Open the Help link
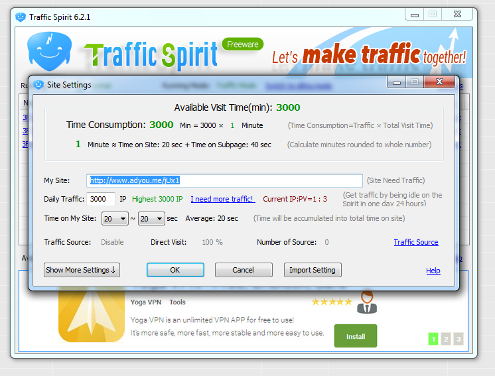Screen dimensions: 495x376 433,271
